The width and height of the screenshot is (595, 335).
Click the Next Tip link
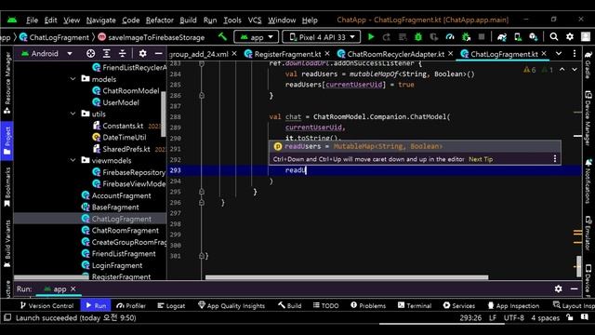click(481, 159)
